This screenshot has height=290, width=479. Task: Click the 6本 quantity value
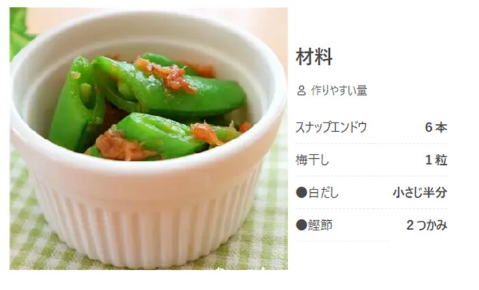[x=436, y=127]
